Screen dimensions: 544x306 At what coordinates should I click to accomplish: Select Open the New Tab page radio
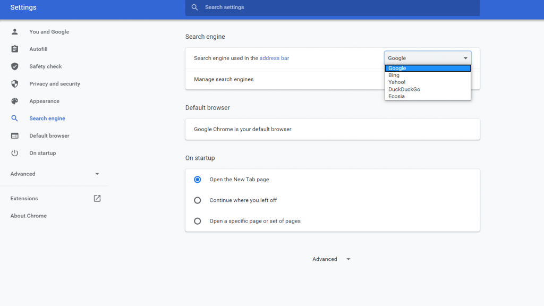tap(198, 180)
